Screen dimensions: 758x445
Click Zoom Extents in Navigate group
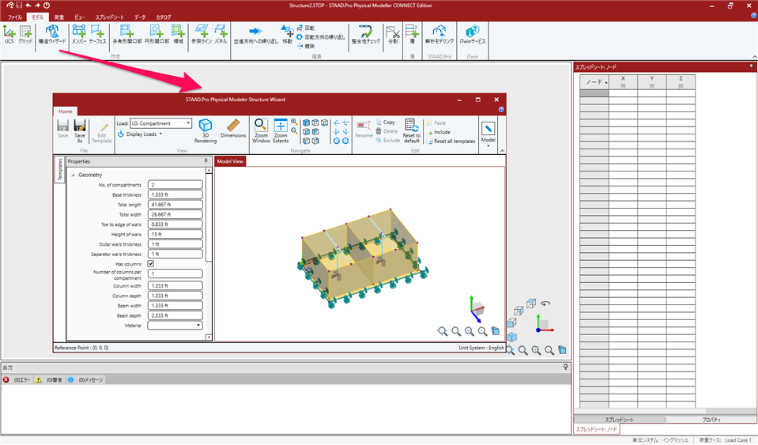tap(281, 131)
